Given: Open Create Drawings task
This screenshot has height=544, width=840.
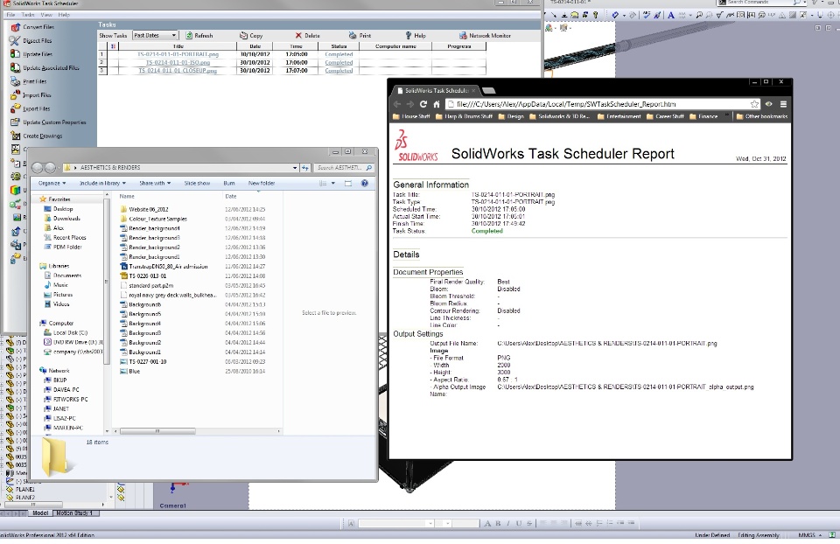Looking at the screenshot, I should [37, 136].
